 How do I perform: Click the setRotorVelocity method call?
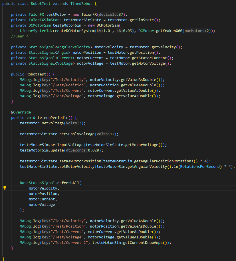point(77,167)
